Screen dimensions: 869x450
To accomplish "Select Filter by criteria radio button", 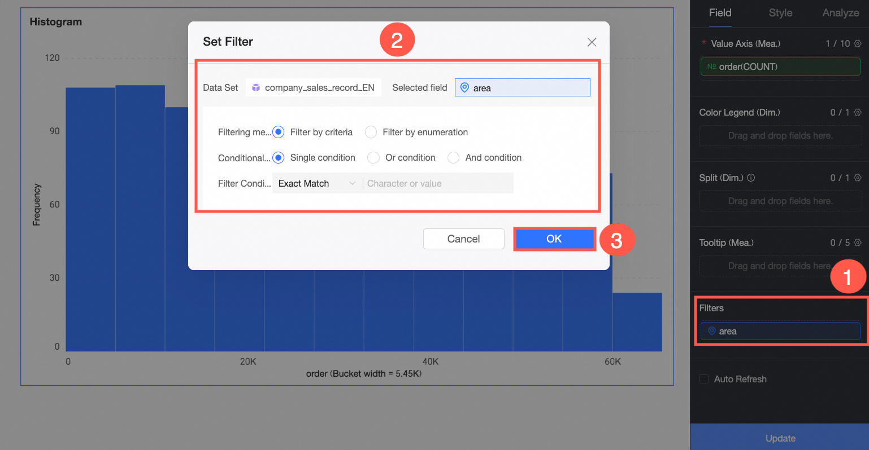I will pyautogui.click(x=278, y=132).
